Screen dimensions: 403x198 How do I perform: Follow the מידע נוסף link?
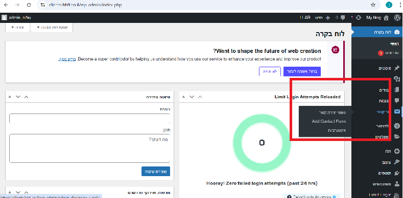[67, 59]
